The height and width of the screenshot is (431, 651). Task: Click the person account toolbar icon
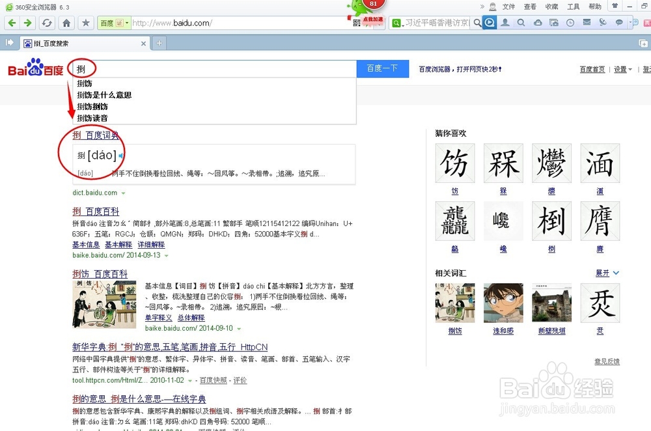[x=505, y=22]
